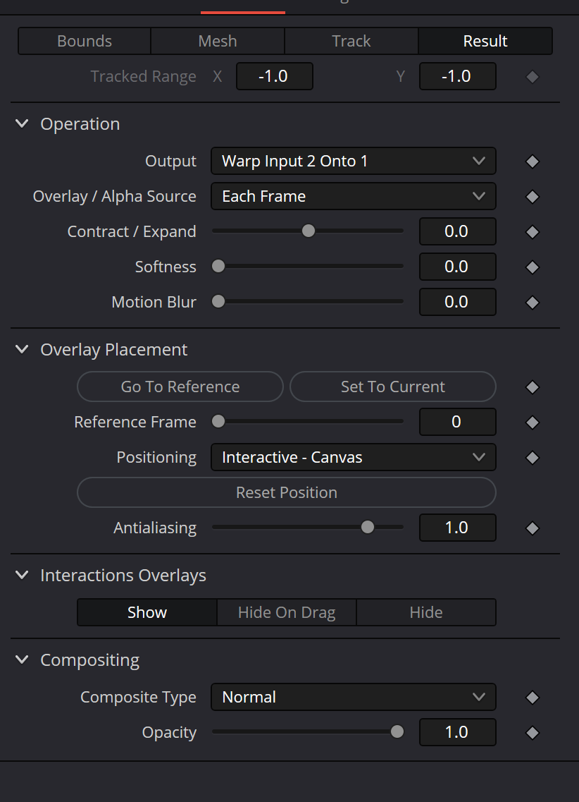
Task: Click the Contract / Expand slider handle
Action: point(309,231)
